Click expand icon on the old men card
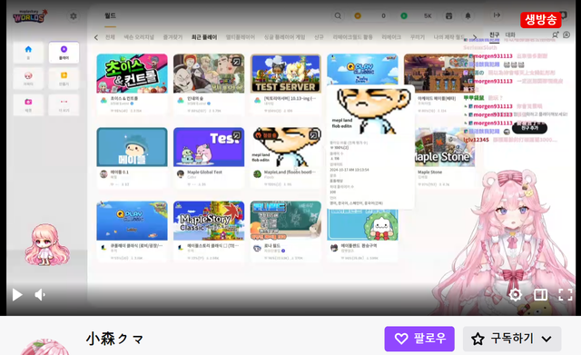581x355 pixels. click(236, 62)
